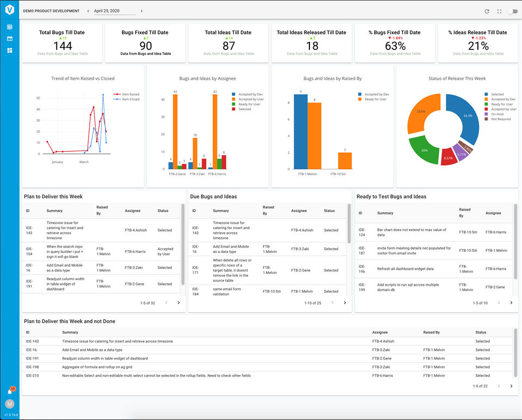Open the sidebar dashboard grid icon
The height and width of the screenshot is (420, 522).
10,50
